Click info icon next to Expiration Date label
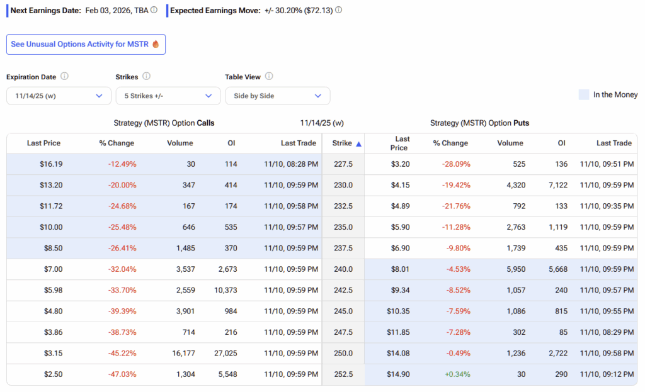Image resolution: width=645 pixels, height=392 pixels. (x=64, y=77)
